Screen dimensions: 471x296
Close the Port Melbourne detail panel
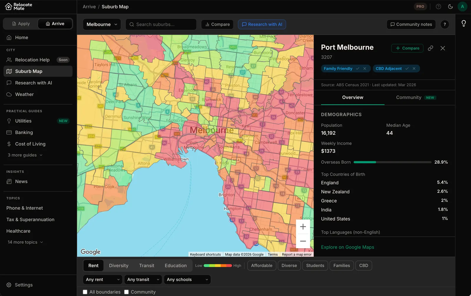point(443,48)
